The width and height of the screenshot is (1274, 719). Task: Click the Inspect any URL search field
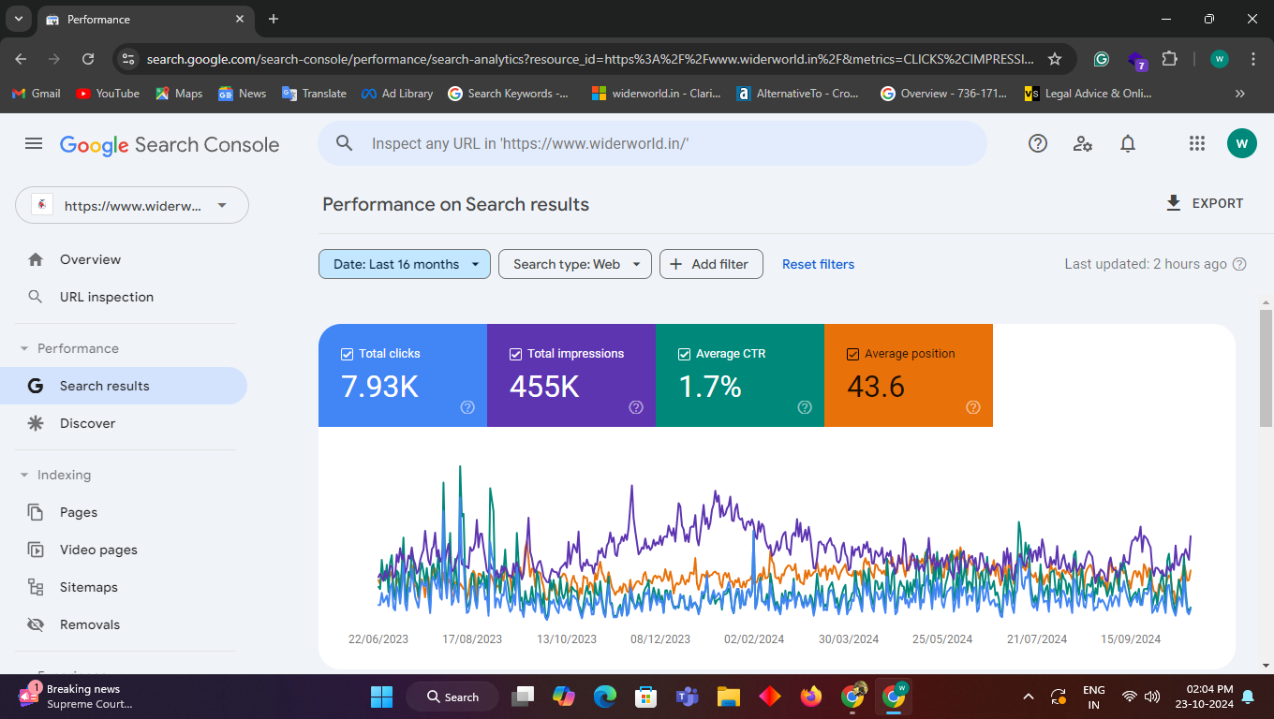[656, 143]
